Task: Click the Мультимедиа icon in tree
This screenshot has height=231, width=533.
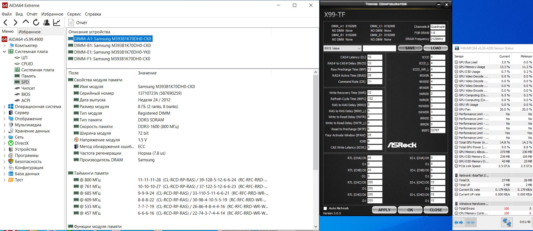Action: [11, 125]
